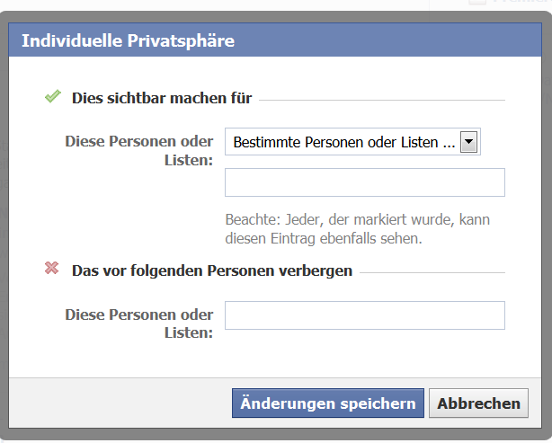Click "Diese Personen oder Listen:" label beside the dropdown
Screen dimensions: 552x443
[x=139, y=150]
